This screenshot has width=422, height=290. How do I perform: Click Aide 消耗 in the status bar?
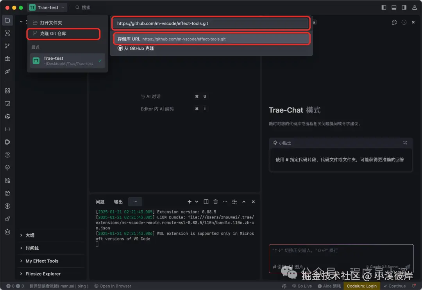[329, 286]
